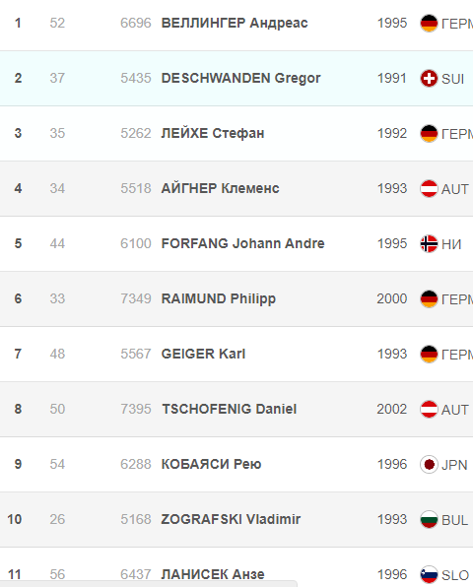Image resolution: width=473 pixels, height=587 pixels.
Task: Click the Austrian flag beside АЙГНЕР Клеменс
Action: tap(429, 189)
